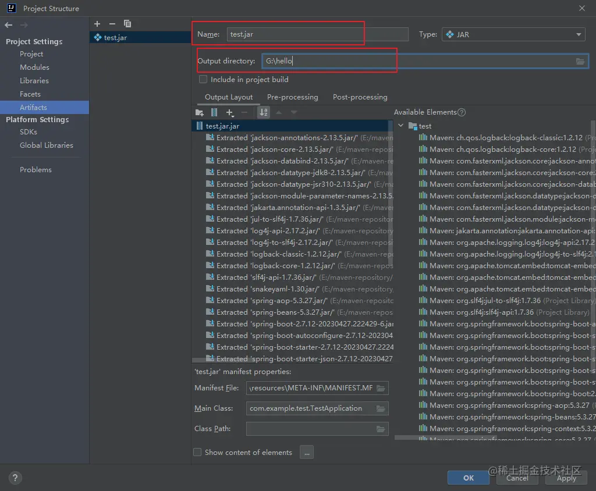Screen dimensions: 596x491
Task: Move element up in output layout
Action: click(279, 112)
